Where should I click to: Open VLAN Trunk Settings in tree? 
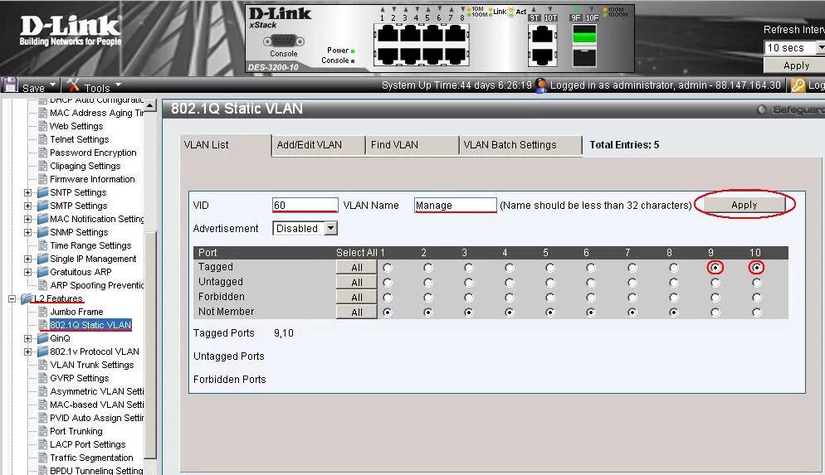[x=92, y=365]
